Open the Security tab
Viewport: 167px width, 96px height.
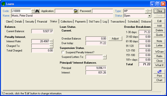coord(29,21)
